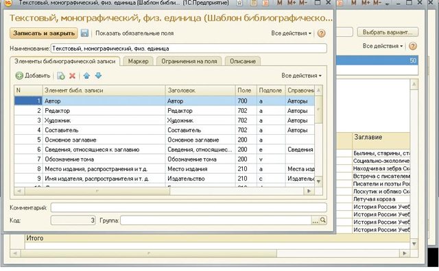Image resolution: width=439 pixels, height=271 pixels.
Task: Click Записать и закрыть
Action: point(44,33)
